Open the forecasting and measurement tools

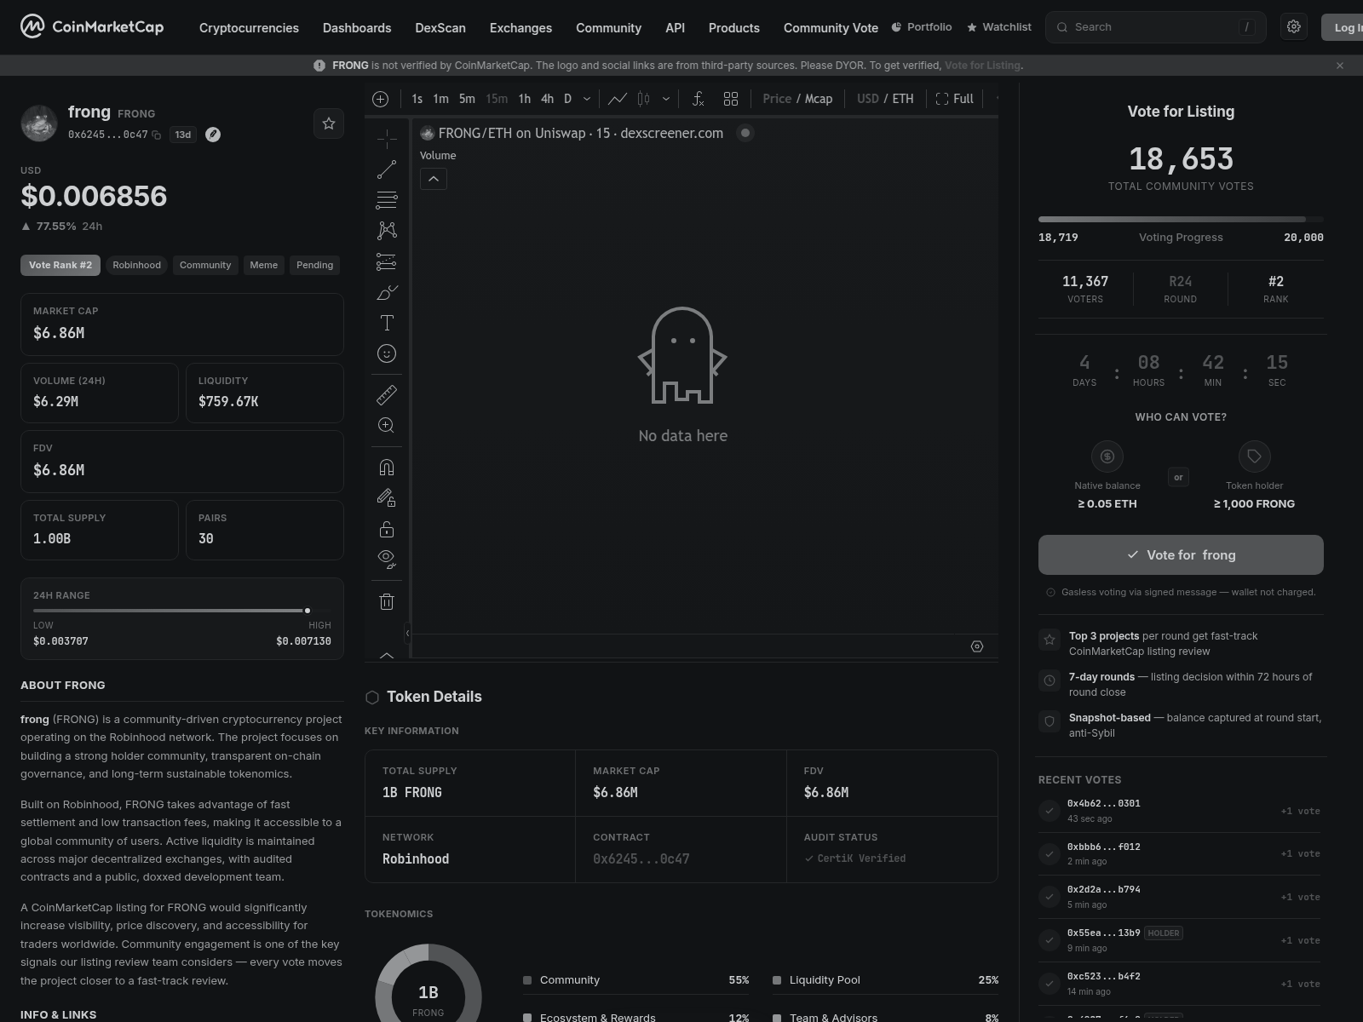pos(387,261)
